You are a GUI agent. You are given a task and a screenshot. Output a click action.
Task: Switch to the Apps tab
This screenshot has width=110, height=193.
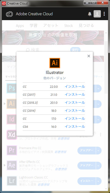(x=20, y=26)
